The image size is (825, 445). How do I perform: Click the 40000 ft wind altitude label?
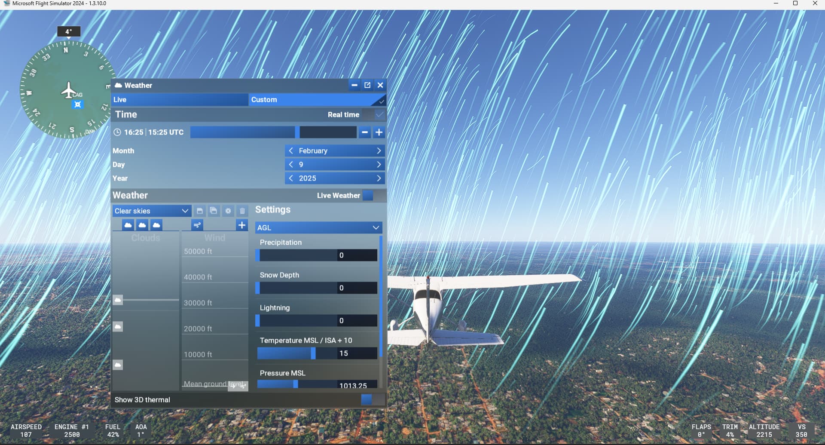tap(198, 277)
